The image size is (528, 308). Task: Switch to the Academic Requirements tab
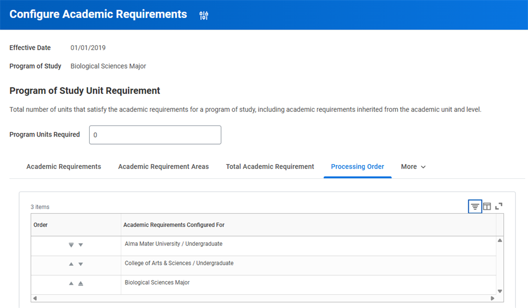[x=64, y=167]
